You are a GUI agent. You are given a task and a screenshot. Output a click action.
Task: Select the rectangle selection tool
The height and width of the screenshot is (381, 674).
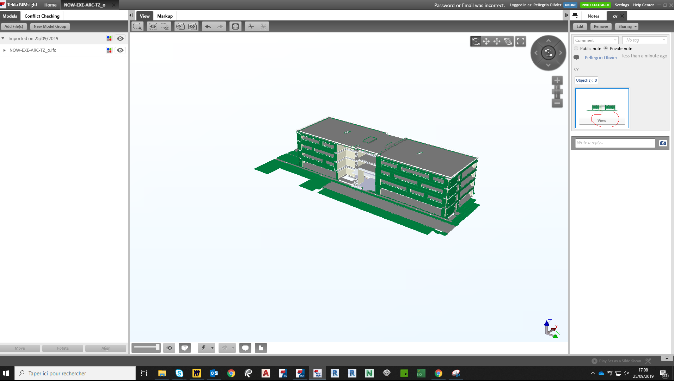pos(137,26)
